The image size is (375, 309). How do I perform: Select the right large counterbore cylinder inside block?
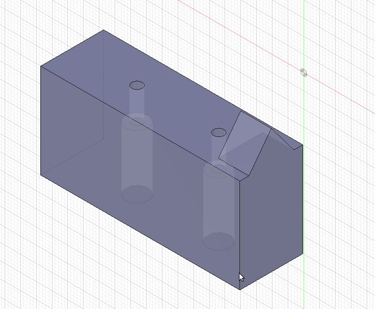[x=219, y=206]
